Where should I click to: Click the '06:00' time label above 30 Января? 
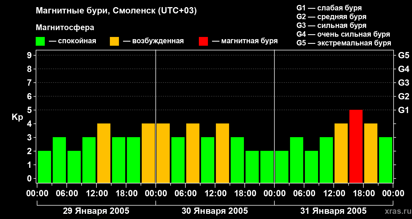[x=185, y=194]
